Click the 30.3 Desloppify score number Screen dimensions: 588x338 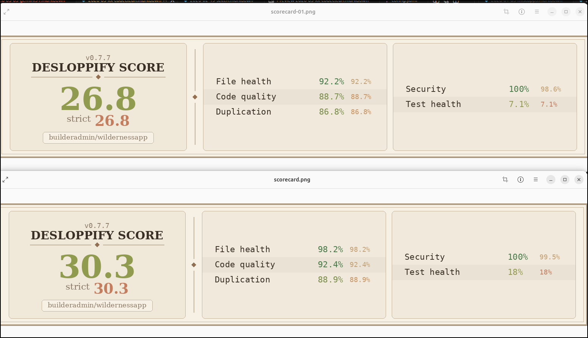[x=97, y=267]
